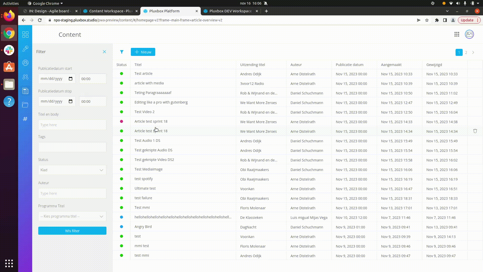Open the hashtag tags icon in sidebar

point(25,119)
